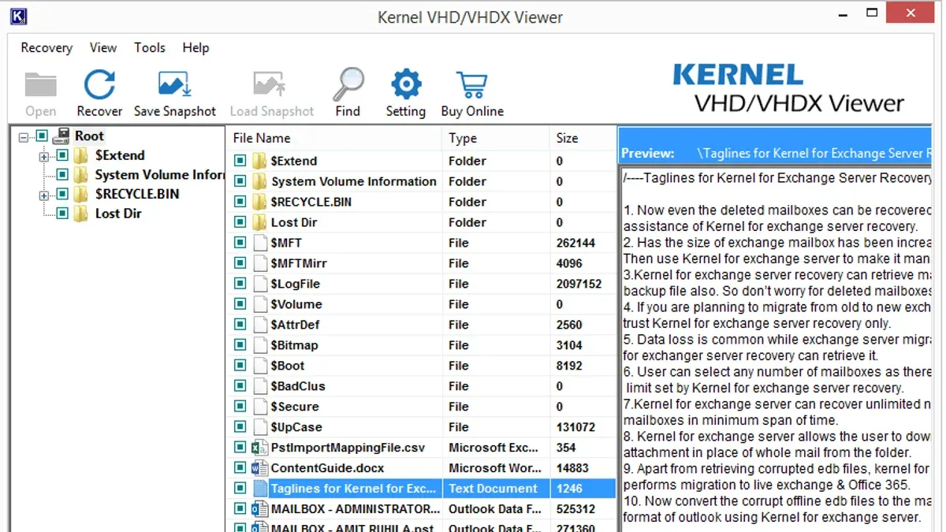Click the $UpCase file icon

(x=260, y=427)
